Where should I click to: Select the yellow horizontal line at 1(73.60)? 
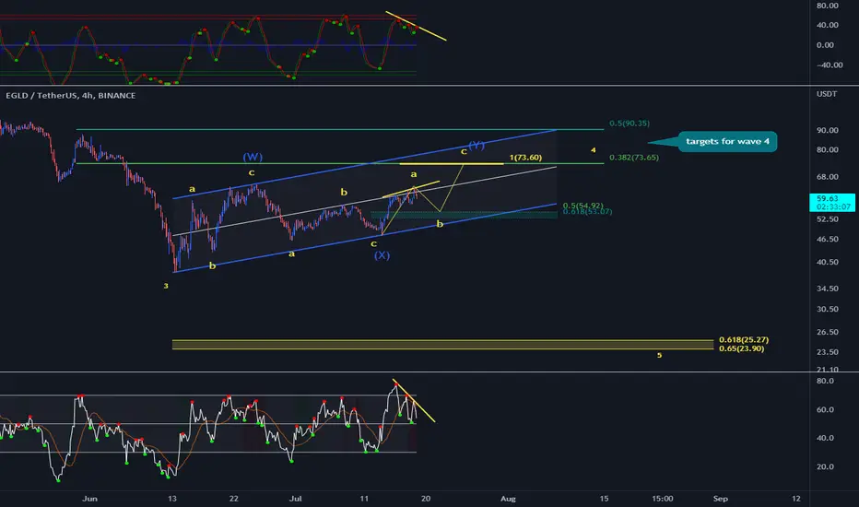click(452, 164)
